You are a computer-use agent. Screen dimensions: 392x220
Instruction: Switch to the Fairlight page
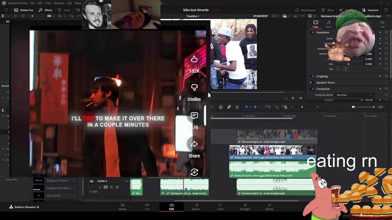click(x=245, y=207)
